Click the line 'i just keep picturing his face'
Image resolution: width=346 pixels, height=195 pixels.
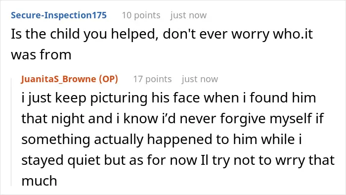[169, 97]
